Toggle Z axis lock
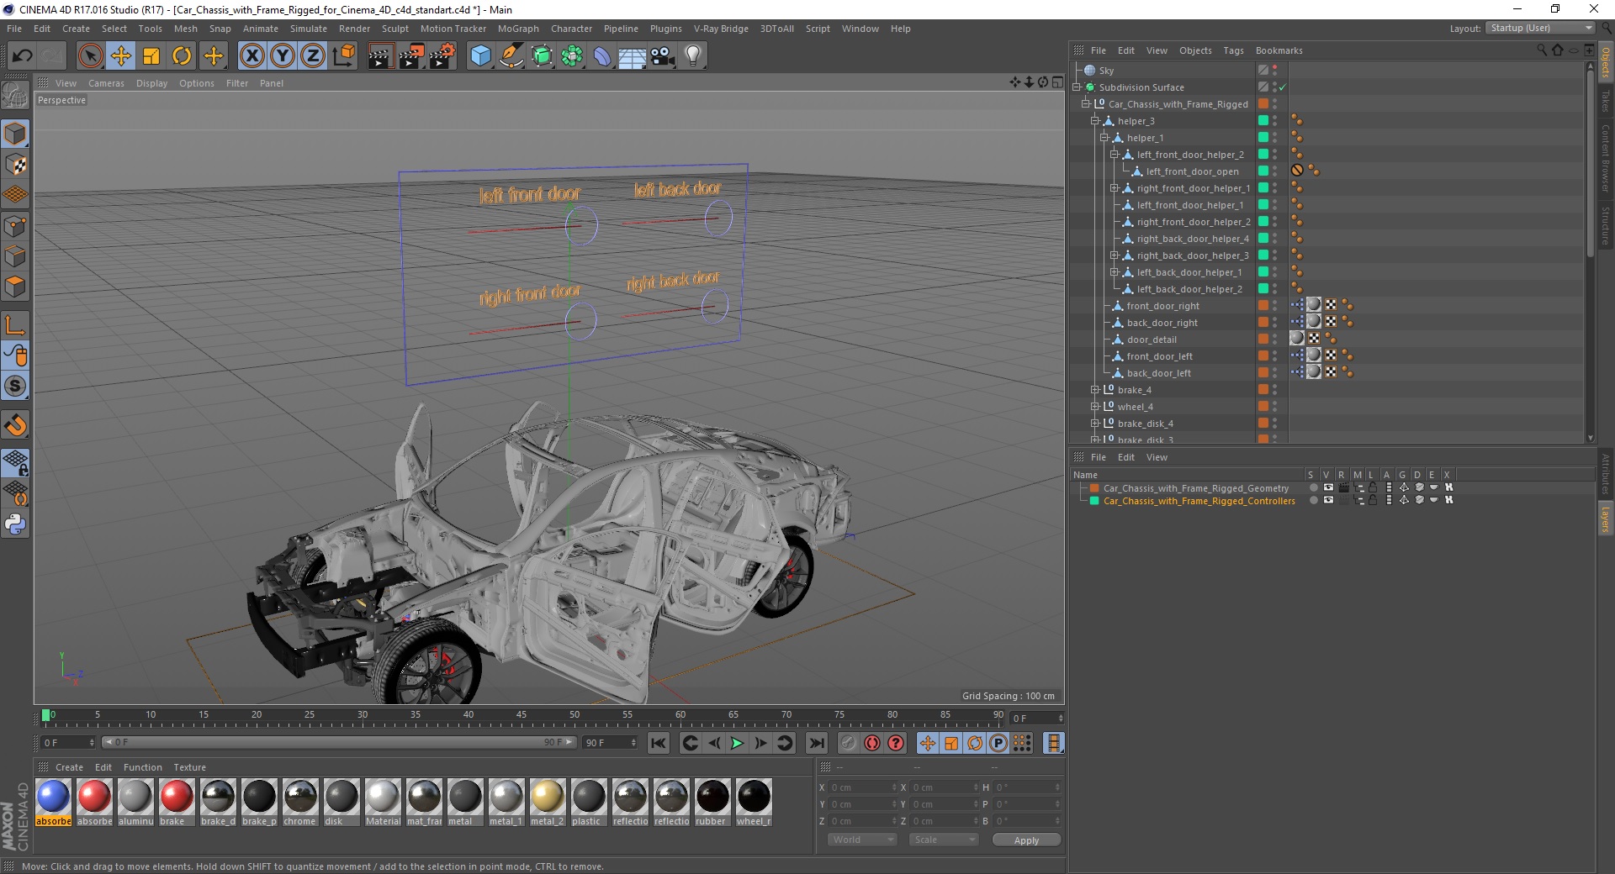The height and width of the screenshot is (874, 1615). click(313, 56)
